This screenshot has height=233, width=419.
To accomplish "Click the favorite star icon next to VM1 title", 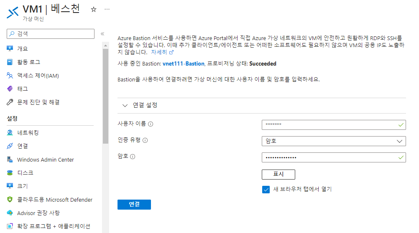I will click(94, 10).
